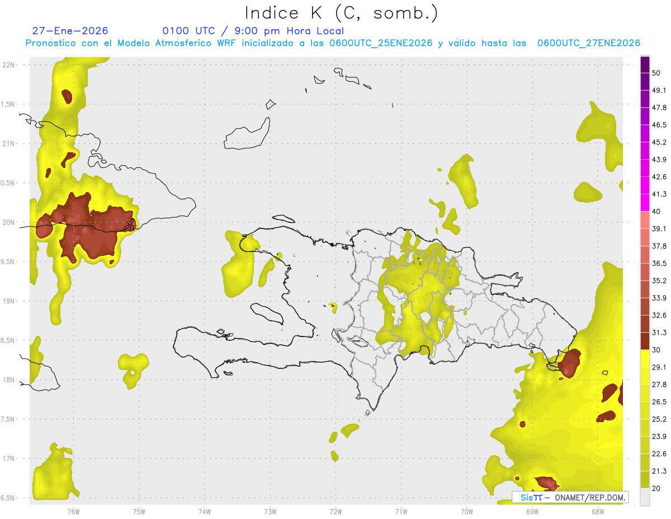Click the colorbar value "33.9"
The image size is (671, 519).
[659, 298]
